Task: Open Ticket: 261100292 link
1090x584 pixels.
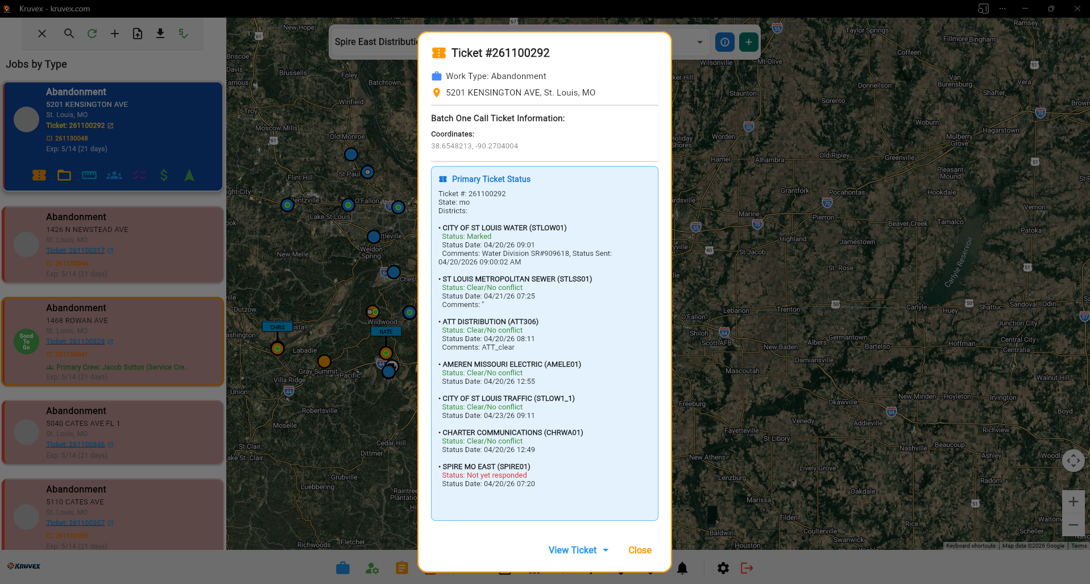Action: tap(76, 126)
